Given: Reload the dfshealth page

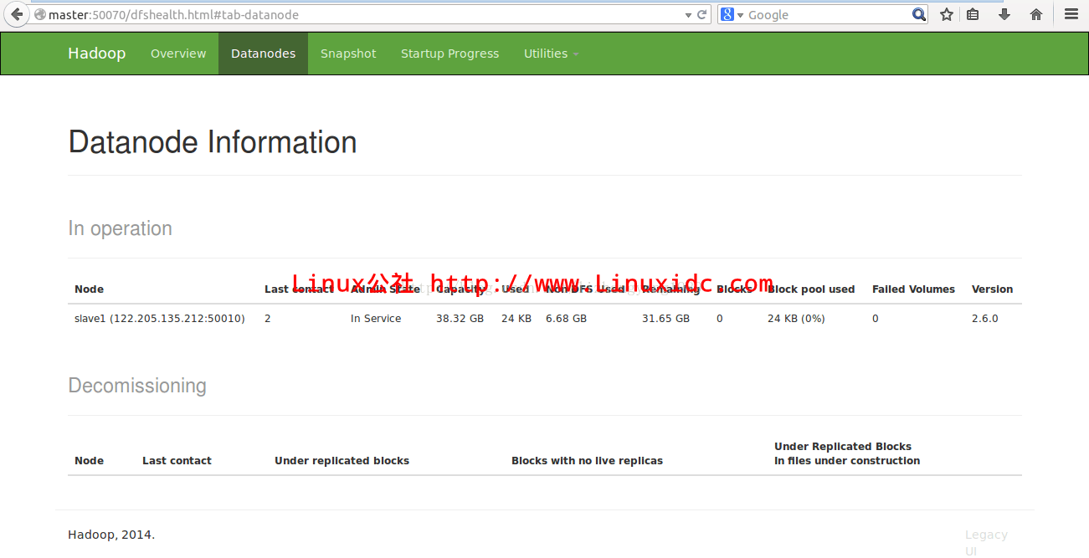Looking at the screenshot, I should point(700,14).
